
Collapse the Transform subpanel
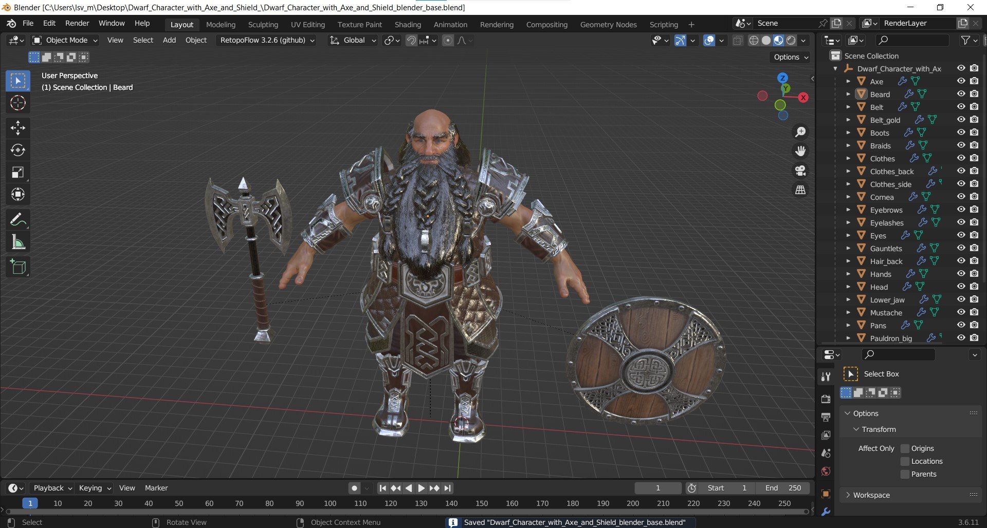[x=856, y=429]
